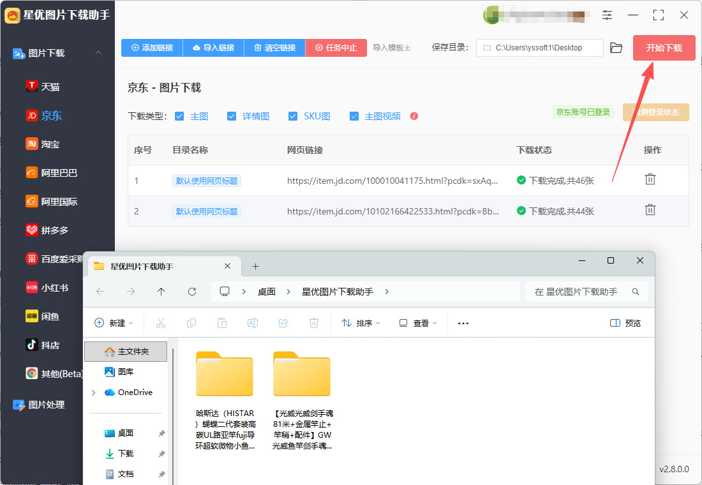The image size is (702, 485).
Task: Refresh the File Explorer view
Action: (x=192, y=292)
